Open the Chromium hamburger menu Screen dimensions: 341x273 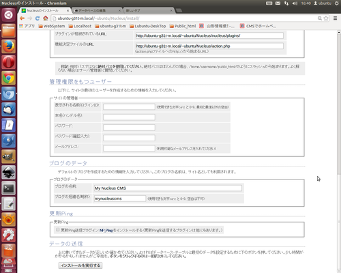coord(335,18)
